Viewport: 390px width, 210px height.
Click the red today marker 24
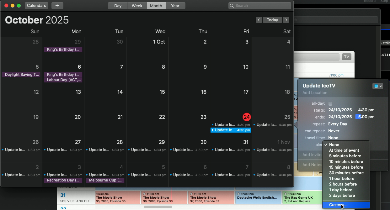[x=247, y=117]
